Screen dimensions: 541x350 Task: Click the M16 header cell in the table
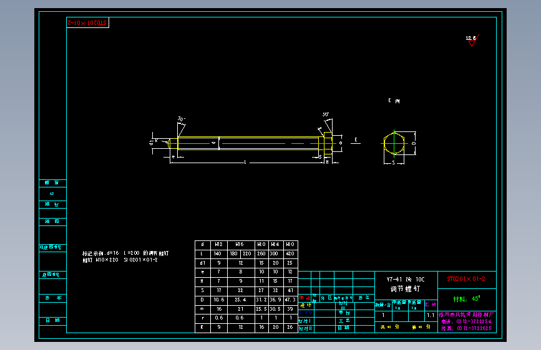coord(240,244)
